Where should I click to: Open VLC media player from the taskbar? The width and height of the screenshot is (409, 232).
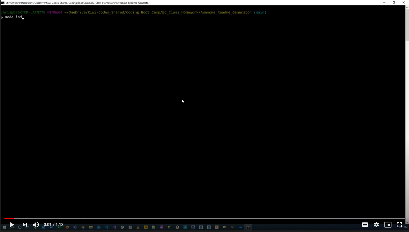[138, 227]
